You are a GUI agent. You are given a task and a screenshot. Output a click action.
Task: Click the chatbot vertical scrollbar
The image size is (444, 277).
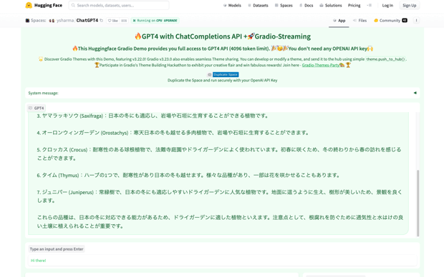418,203
